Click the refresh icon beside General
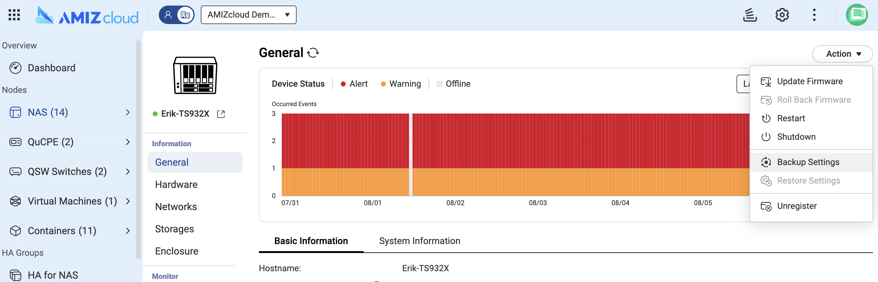The width and height of the screenshot is (878, 282). click(313, 53)
